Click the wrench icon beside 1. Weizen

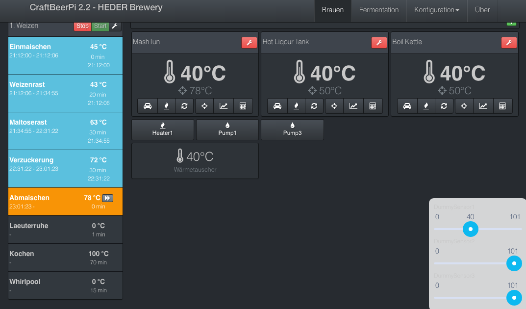pos(115,26)
